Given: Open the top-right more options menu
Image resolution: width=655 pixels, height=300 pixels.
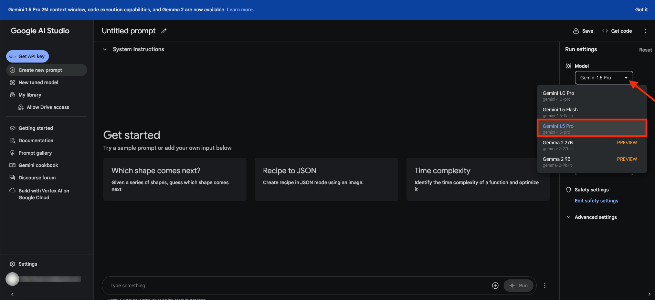Looking at the screenshot, I should (645, 31).
